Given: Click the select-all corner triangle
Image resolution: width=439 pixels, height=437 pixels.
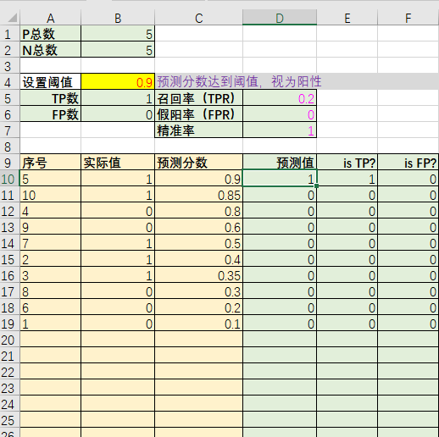Looking at the screenshot, I should pyautogui.click(x=13, y=18).
